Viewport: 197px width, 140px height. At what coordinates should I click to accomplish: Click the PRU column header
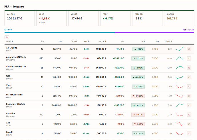(60, 41)
